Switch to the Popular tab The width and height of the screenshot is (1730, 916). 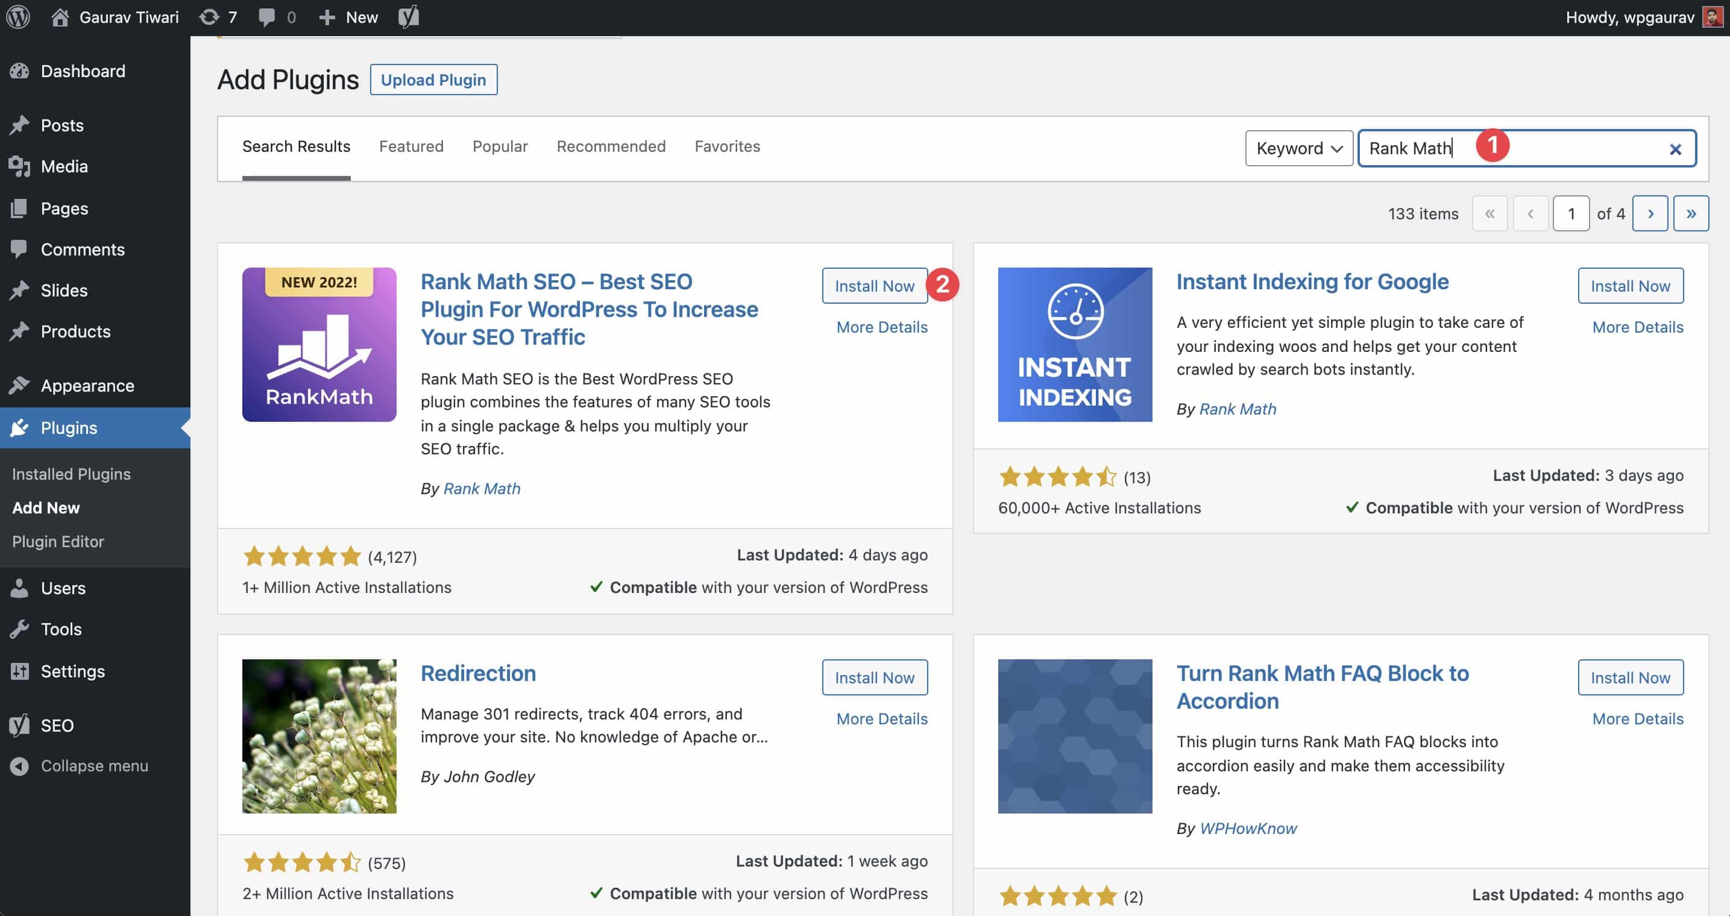pos(500,146)
